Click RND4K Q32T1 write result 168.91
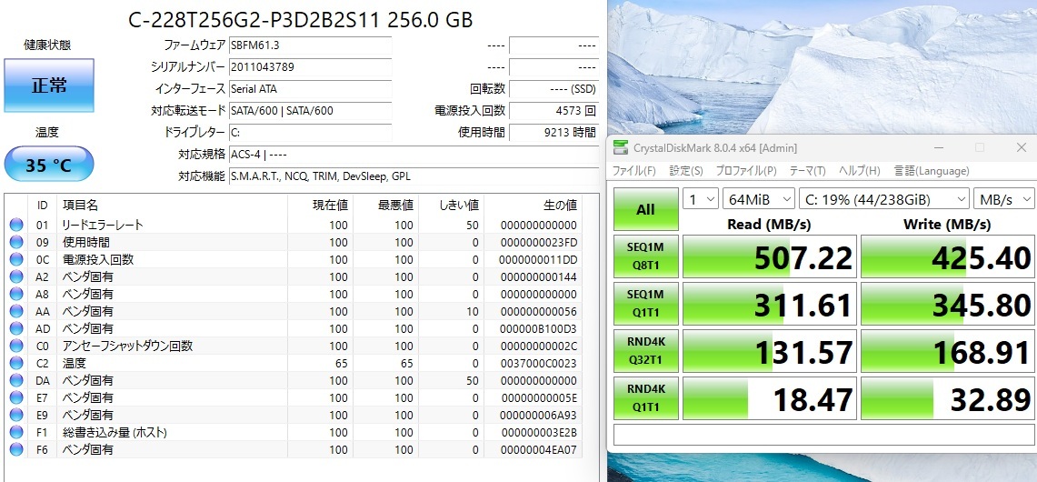1037x482 pixels. [x=948, y=351]
